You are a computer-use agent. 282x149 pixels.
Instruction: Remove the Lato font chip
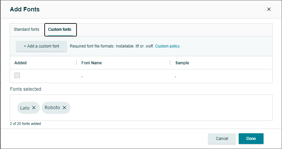tap(34, 108)
